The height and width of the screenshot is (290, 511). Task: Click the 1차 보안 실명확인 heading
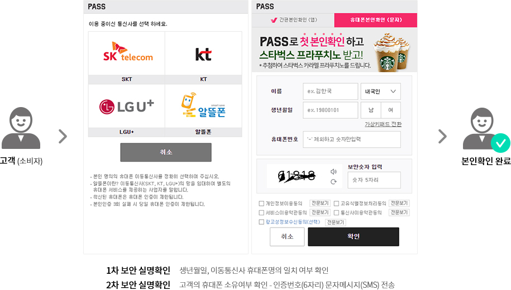pyautogui.click(x=138, y=270)
